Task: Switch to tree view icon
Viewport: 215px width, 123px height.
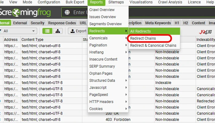Action: pos(58,31)
